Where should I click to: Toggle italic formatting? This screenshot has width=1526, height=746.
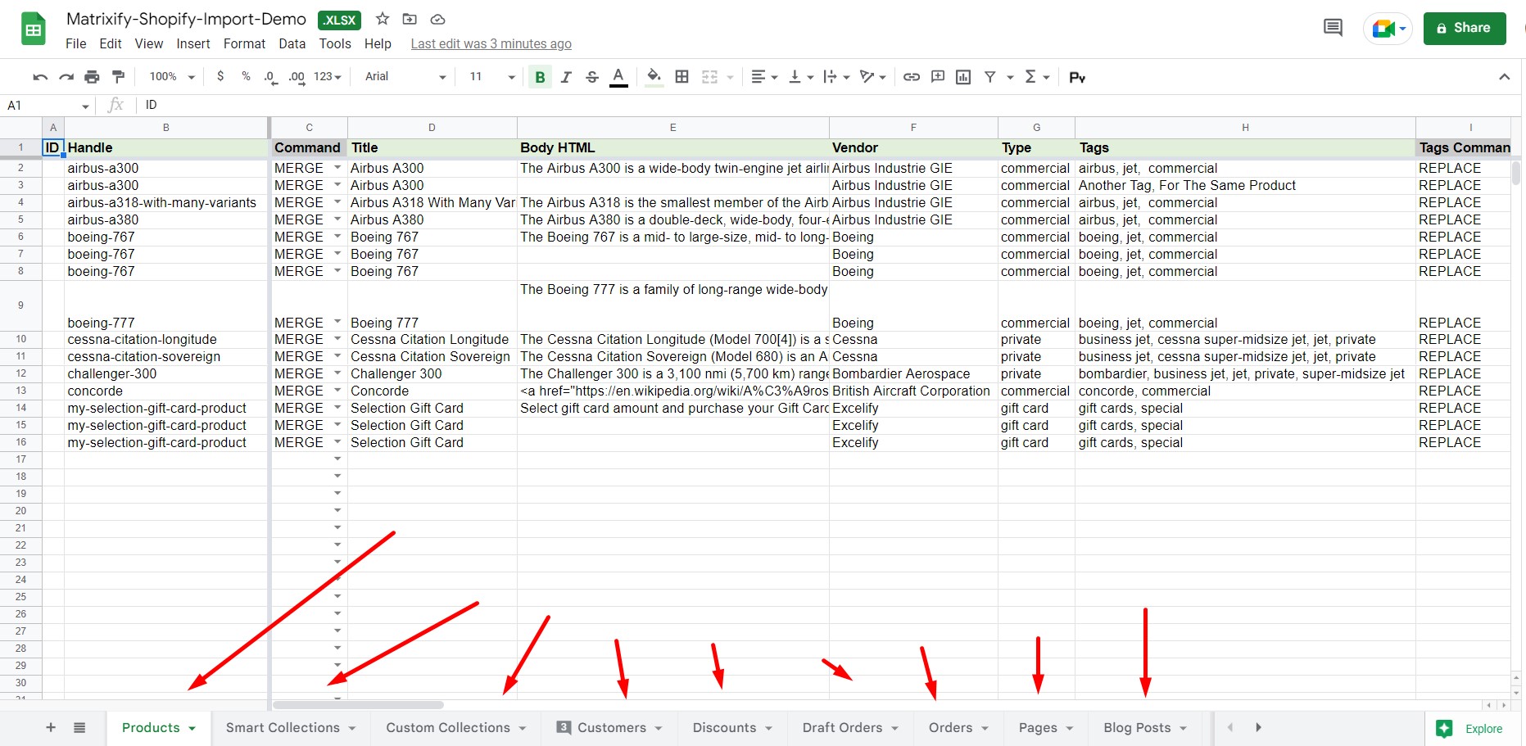point(566,77)
